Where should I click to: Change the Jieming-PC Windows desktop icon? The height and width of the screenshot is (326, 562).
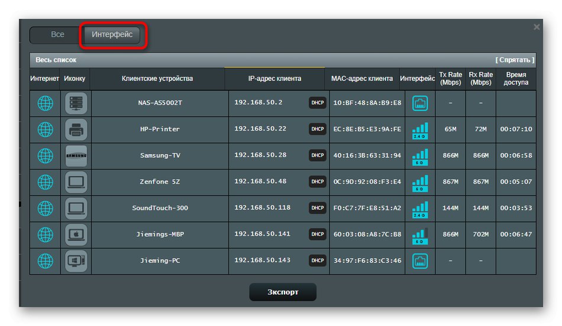(76, 261)
